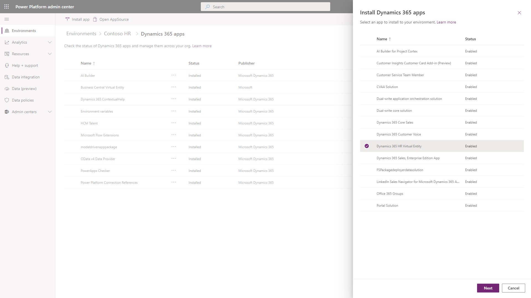The height and width of the screenshot is (298, 531).
Task: Click the navigation hamburger menu icon
Action: click(7, 19)
